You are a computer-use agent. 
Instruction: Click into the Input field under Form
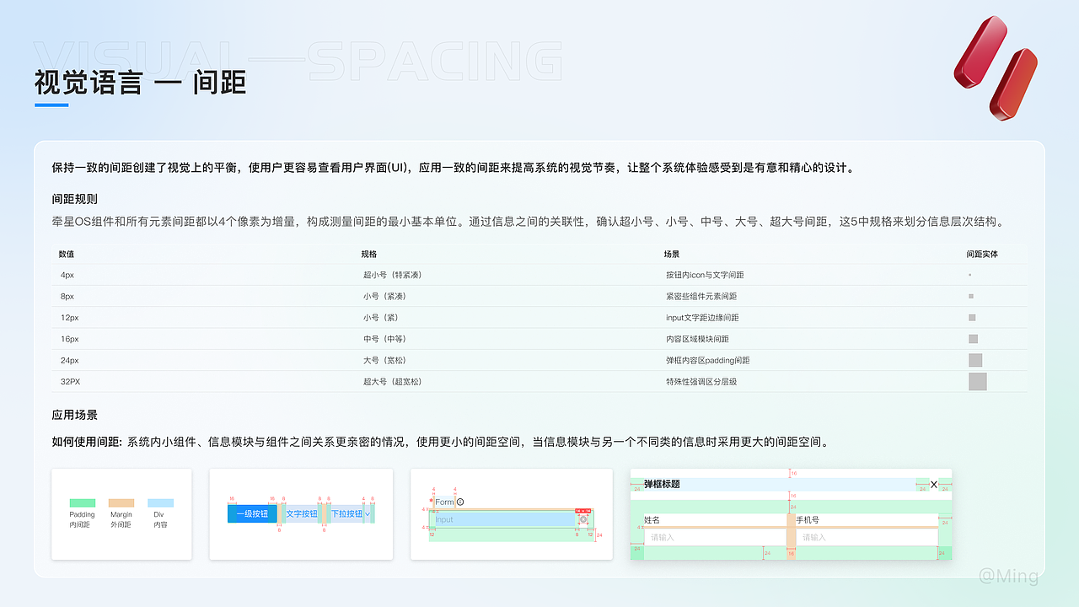[x=510, y=519]
